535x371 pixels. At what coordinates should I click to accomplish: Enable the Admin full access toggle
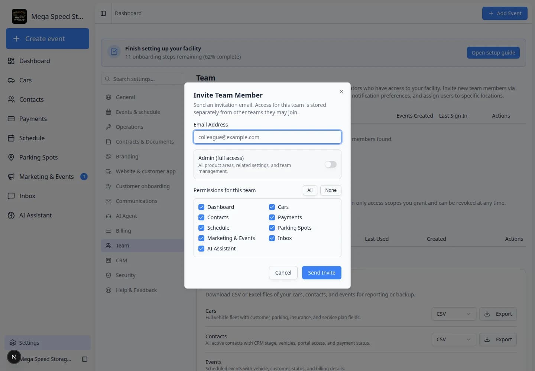coord(330,164)
